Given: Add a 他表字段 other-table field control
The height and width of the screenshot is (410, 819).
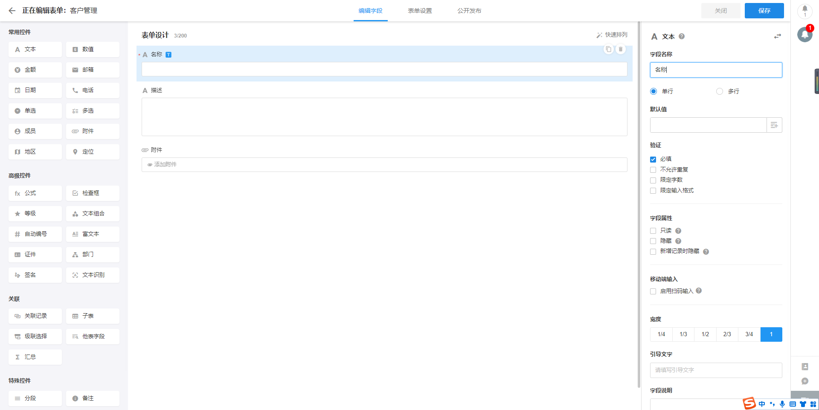Looking at the screenshot, I should tap(93, 337).
